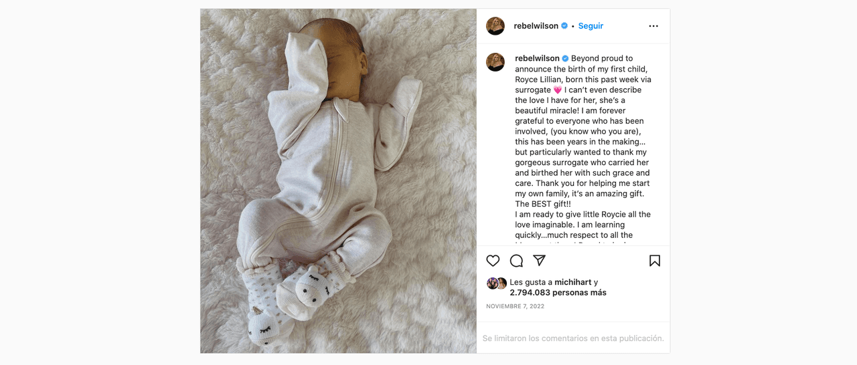Click the verified badge in the header
Image resolution: width=857 pixels, height=365 pixels.
coord(564,26)
